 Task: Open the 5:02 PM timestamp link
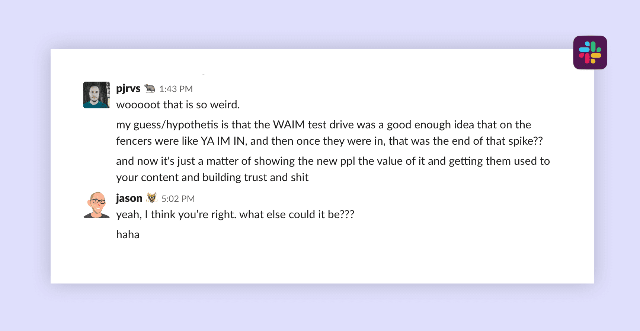click(x=178, y=199)
